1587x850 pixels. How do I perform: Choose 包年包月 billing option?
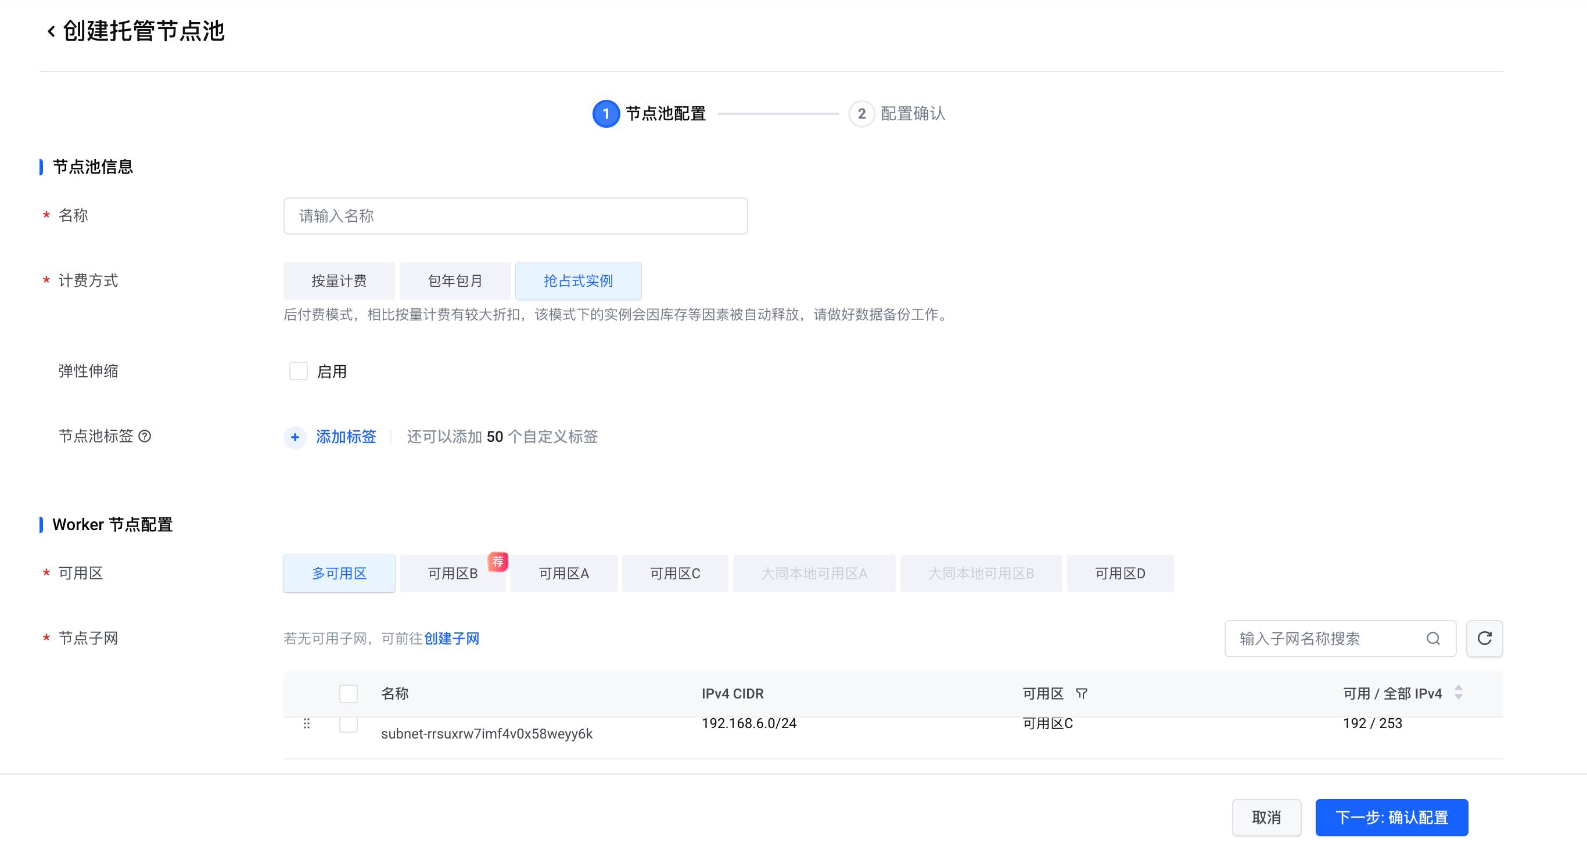(455, 281)
